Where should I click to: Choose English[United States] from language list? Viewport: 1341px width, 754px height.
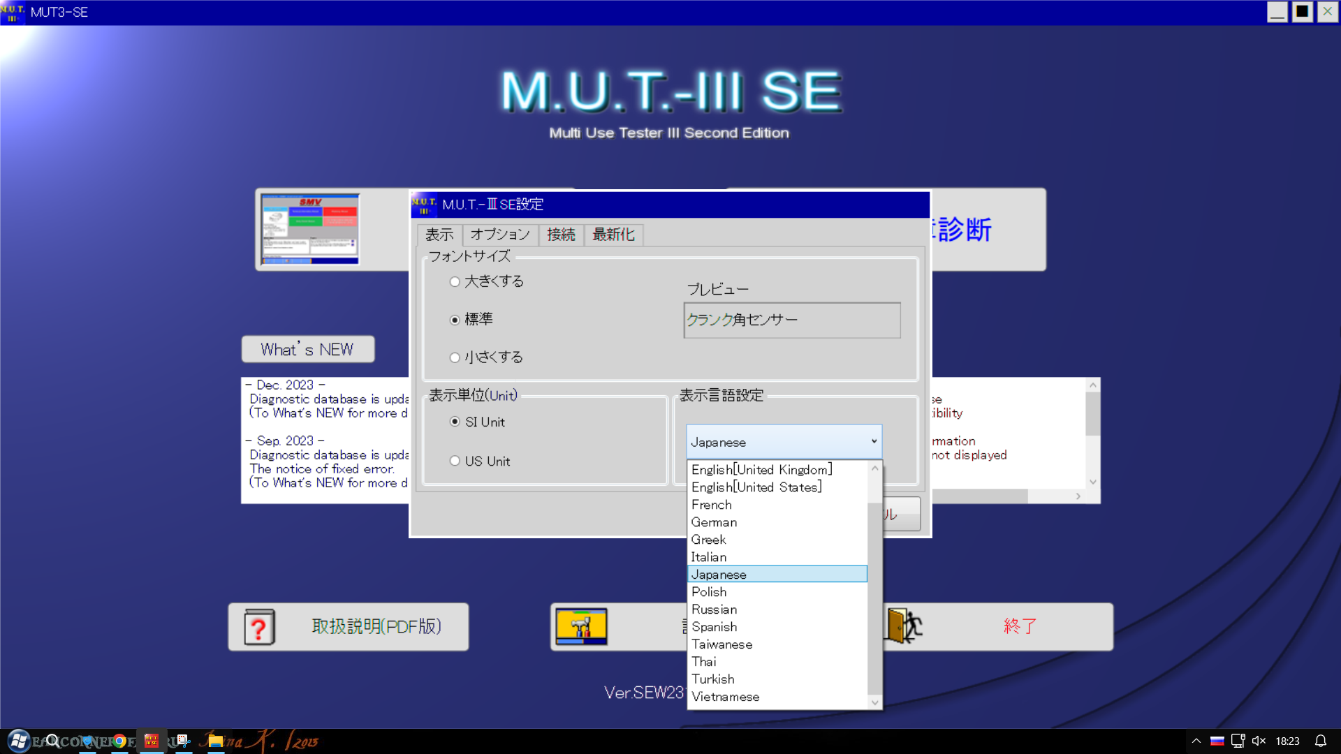777,487
